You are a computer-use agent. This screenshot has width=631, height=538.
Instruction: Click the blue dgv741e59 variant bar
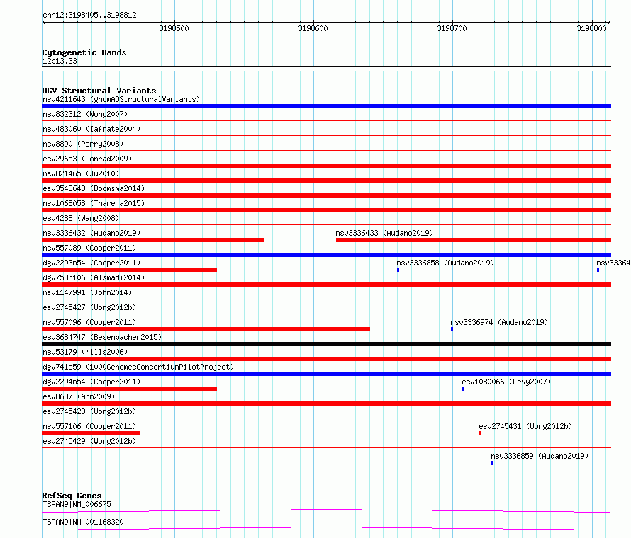click(326, 374)
